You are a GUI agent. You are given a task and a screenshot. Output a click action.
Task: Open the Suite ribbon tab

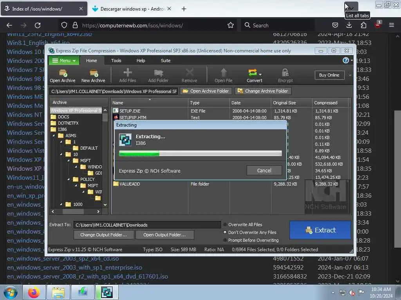[x=166, y=61]
